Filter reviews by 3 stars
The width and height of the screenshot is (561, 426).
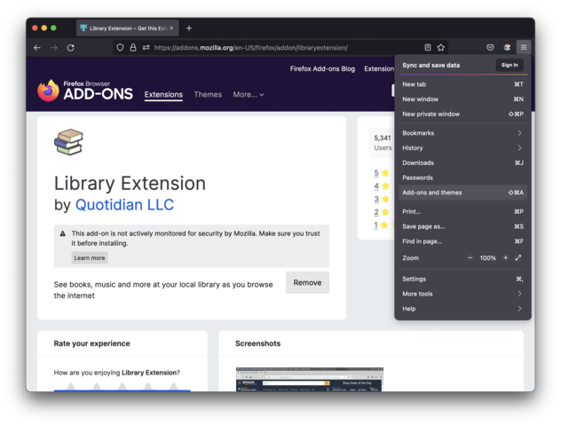[x=382, y=199]
